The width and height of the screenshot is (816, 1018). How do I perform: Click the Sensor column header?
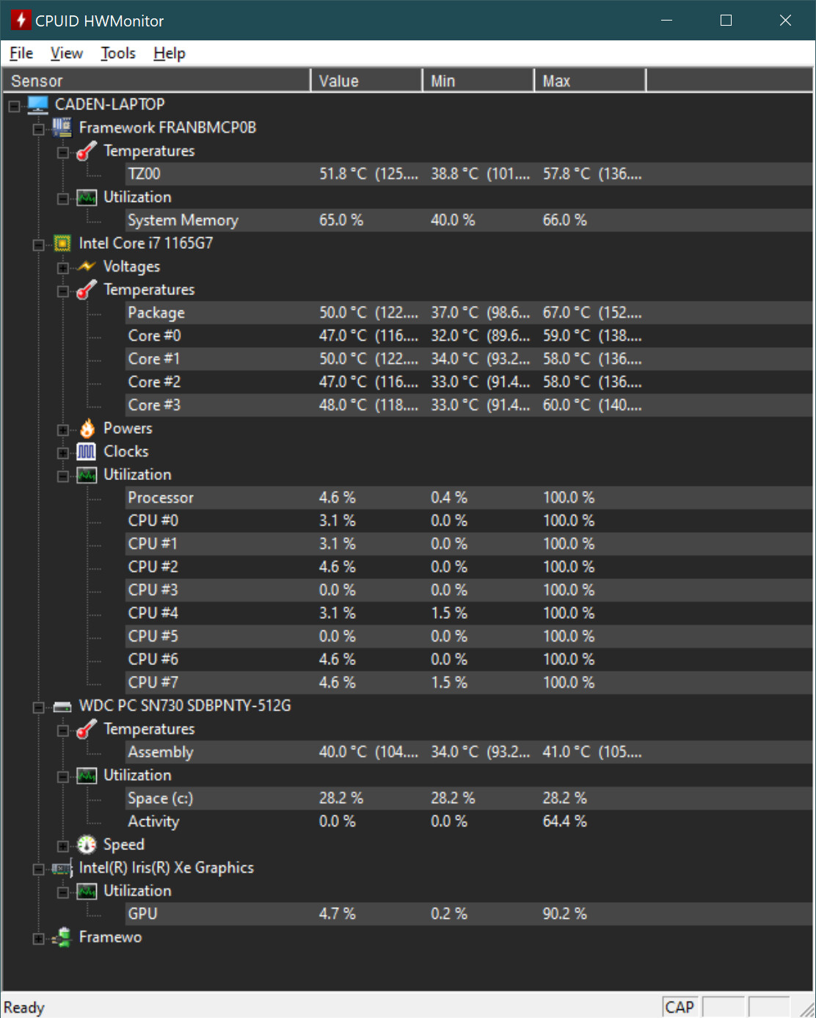(x=156, y=81)
